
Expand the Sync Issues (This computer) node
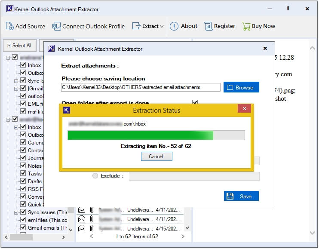click(16, 212)
